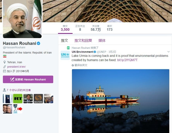Open the RT follower avatar
Screen dimensions: 172x133
click(x=18, y=98)
